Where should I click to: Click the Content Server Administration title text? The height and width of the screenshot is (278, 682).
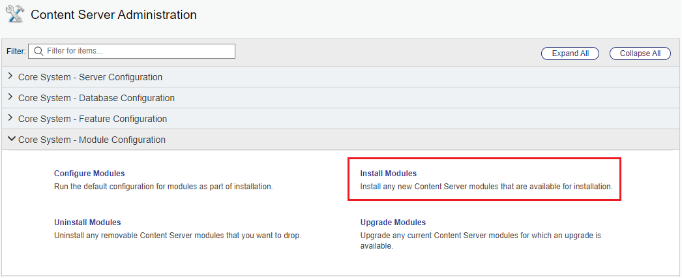pos(113,15)
